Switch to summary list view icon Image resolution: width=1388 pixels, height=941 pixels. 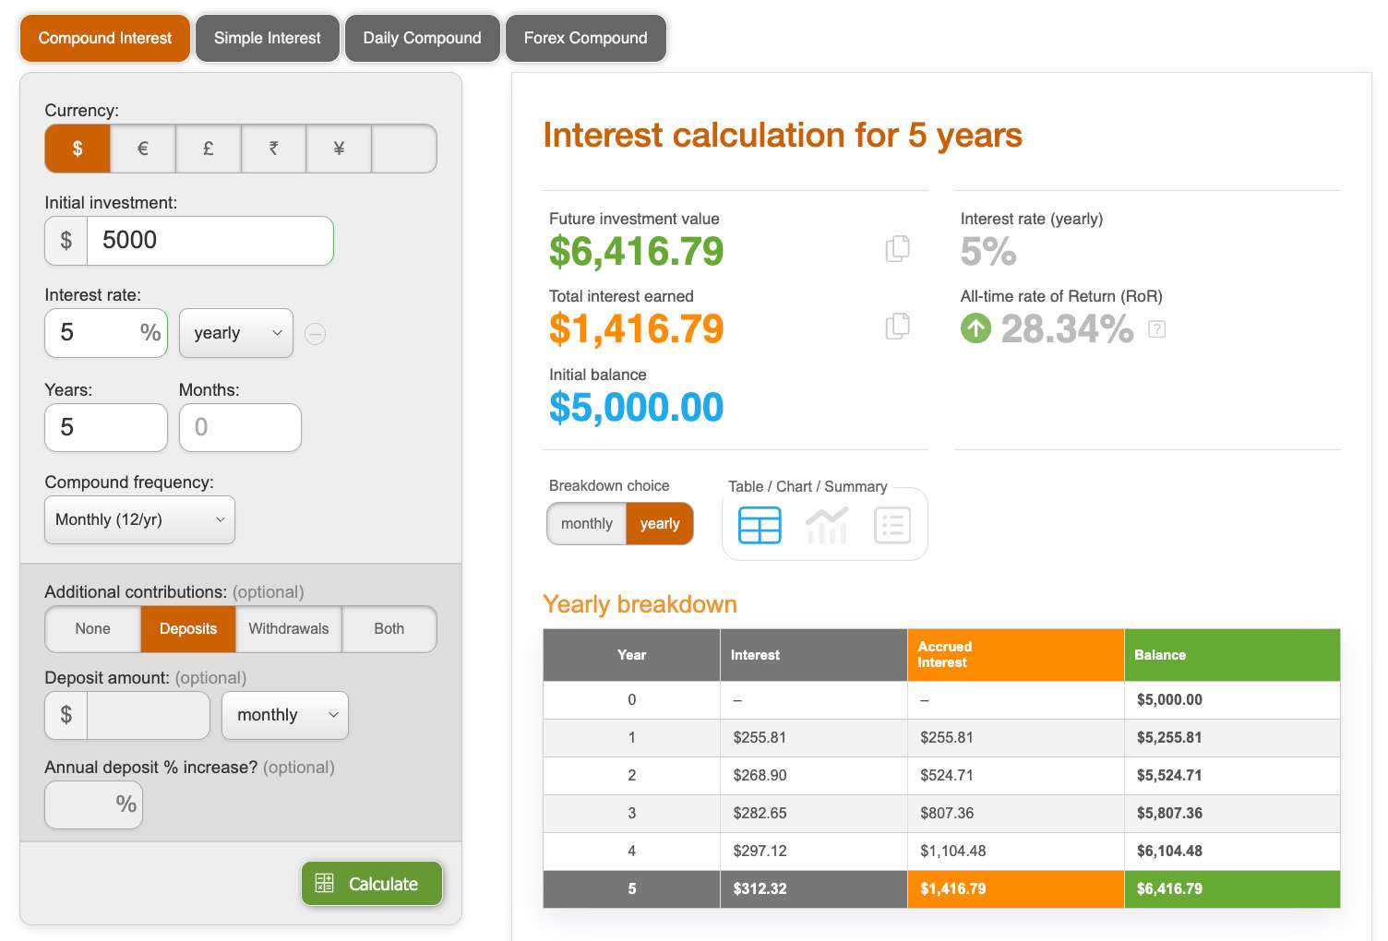pyautogui.click(x=892, y=526)
